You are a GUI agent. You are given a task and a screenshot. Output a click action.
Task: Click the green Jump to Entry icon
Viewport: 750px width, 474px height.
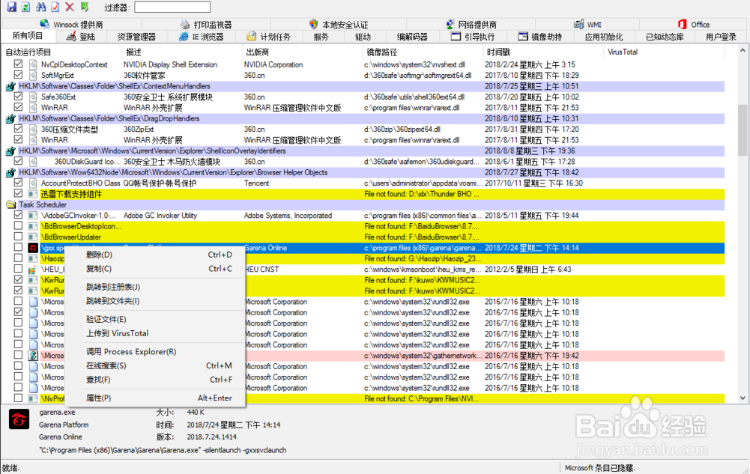coord(85,7)
